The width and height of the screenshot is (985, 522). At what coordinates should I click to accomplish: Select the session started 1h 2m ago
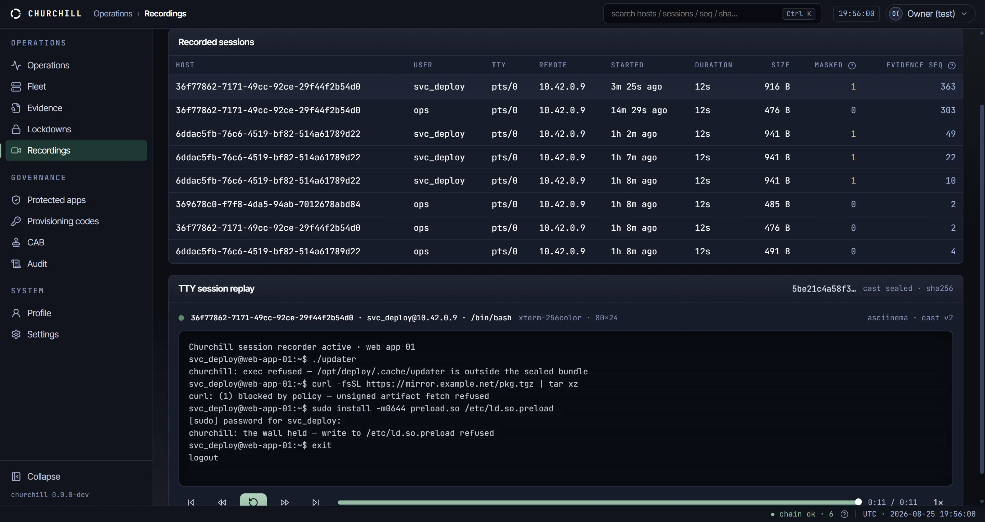coord(566,134)
